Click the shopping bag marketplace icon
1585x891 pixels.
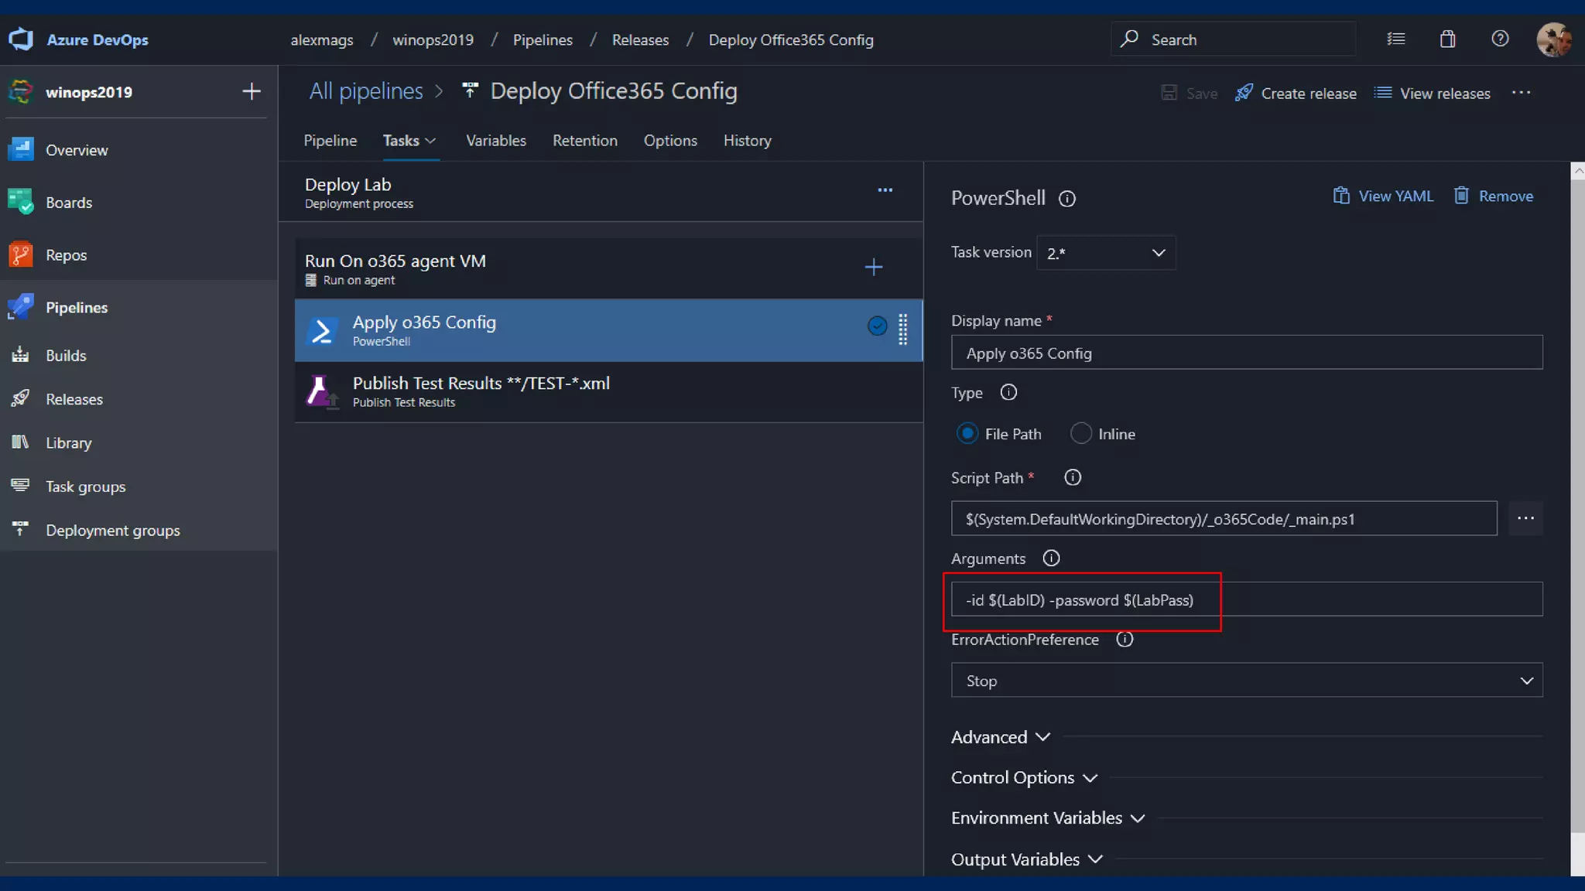1447,39
